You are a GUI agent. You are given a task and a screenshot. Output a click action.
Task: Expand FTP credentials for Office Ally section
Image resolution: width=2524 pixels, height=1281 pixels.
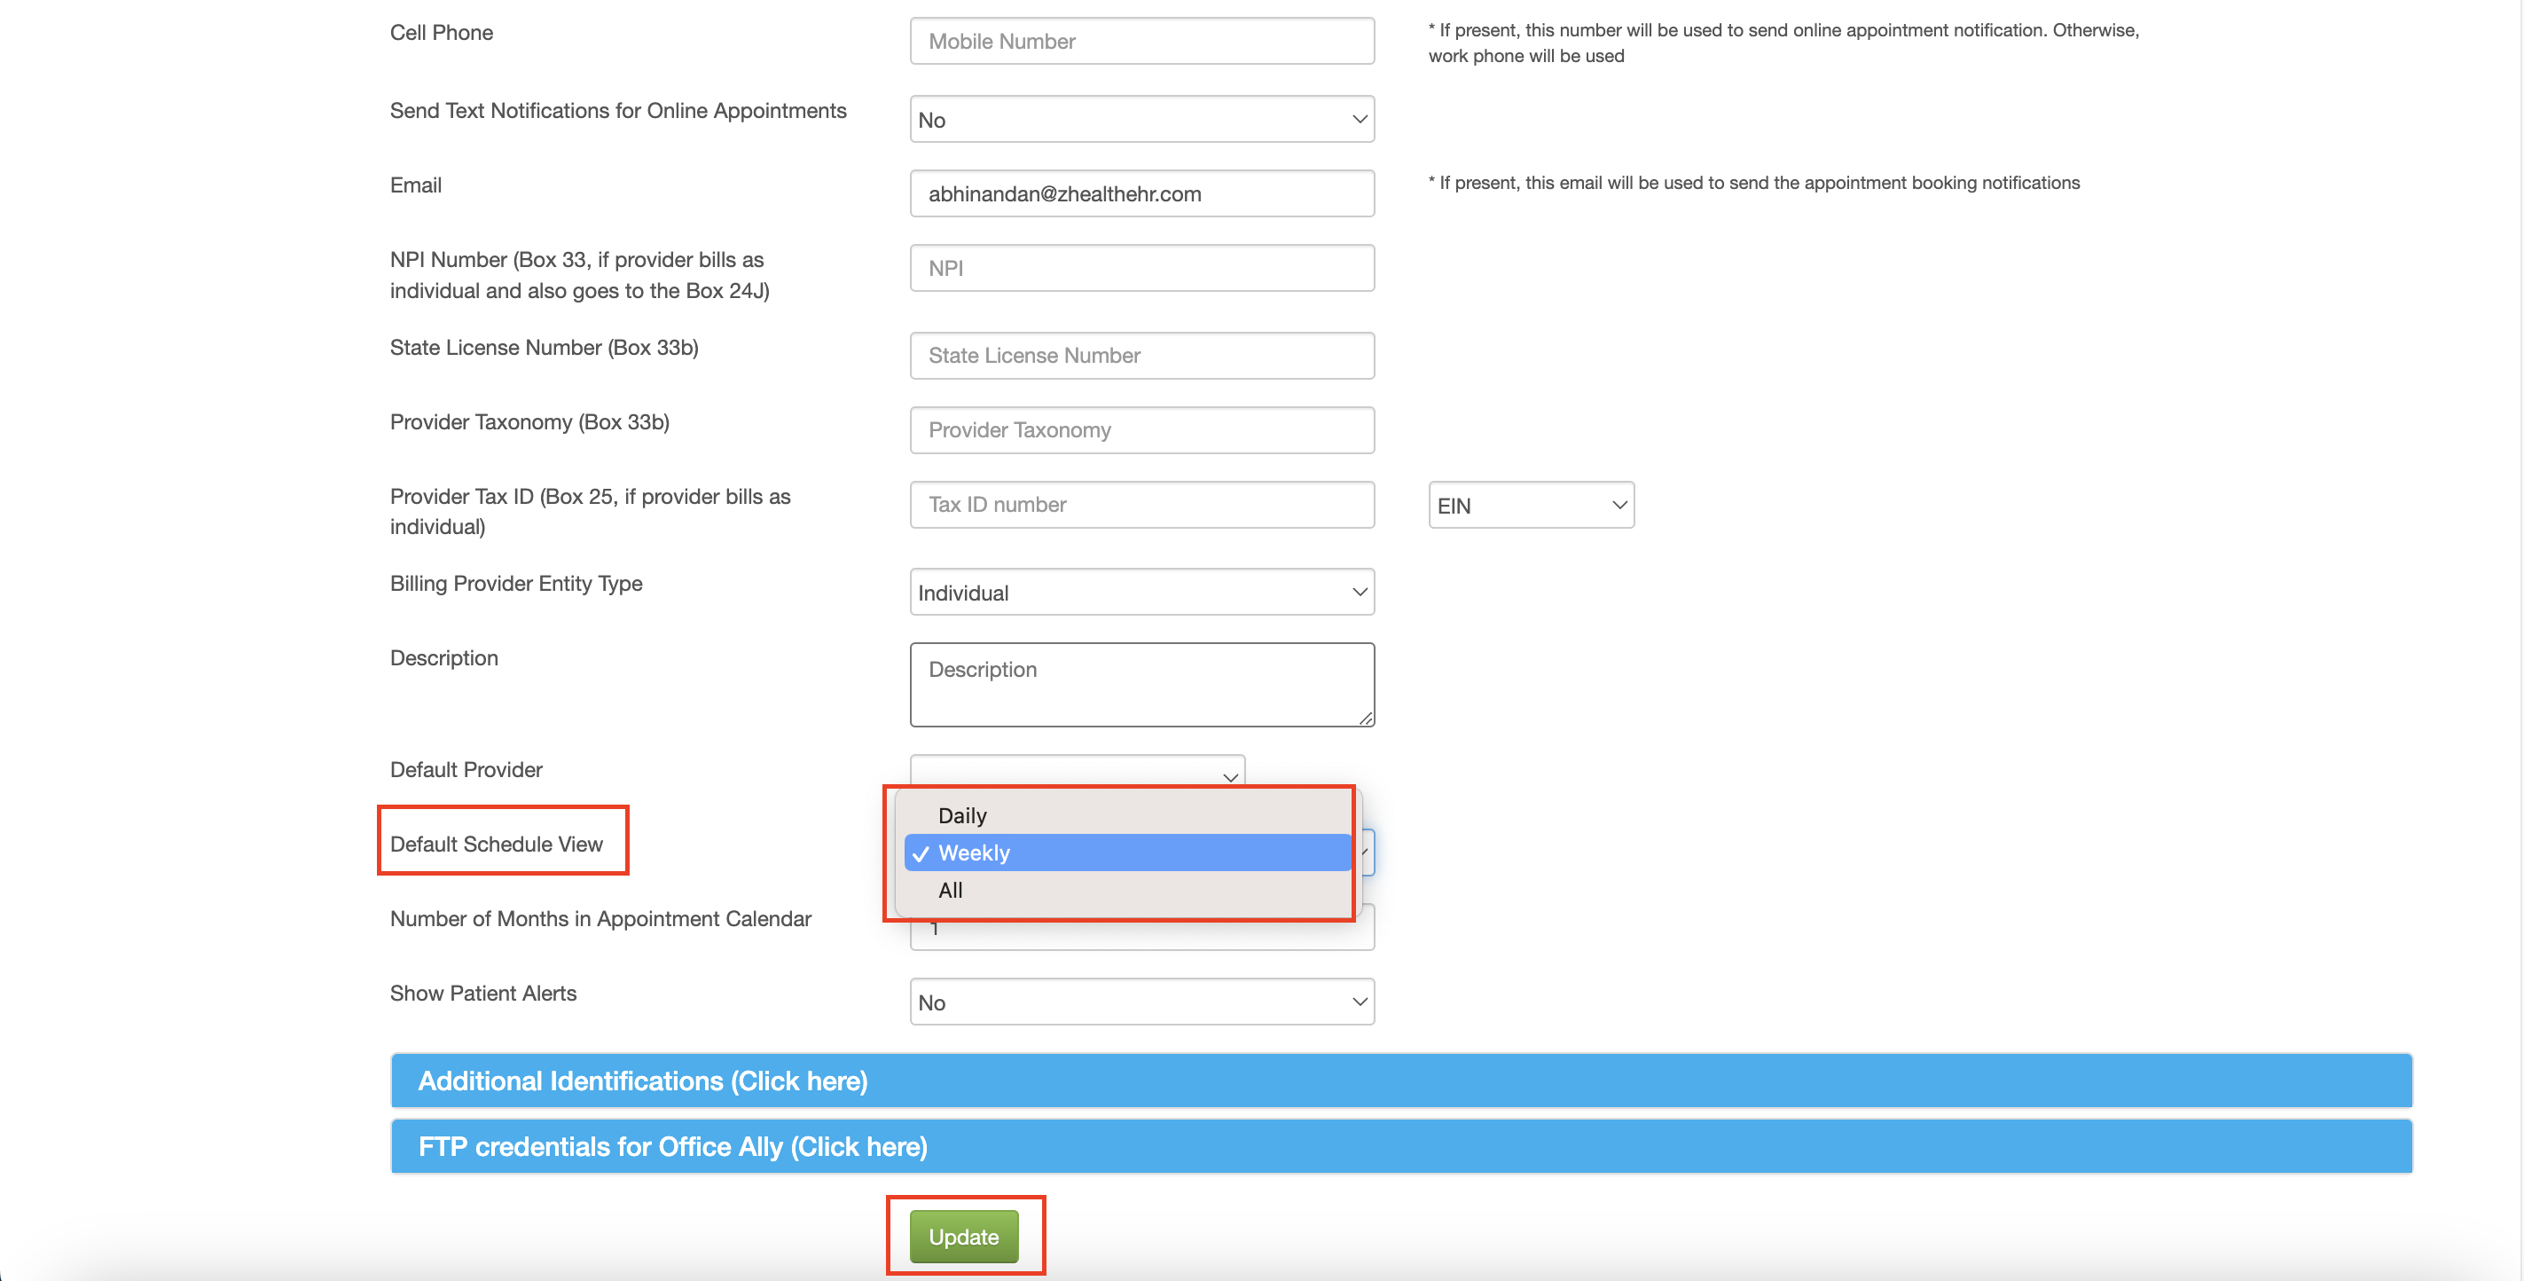(x=1400, y=1147)
